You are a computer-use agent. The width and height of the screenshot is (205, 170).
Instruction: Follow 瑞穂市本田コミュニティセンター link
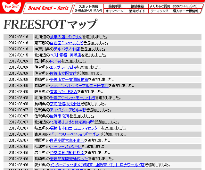76,128
